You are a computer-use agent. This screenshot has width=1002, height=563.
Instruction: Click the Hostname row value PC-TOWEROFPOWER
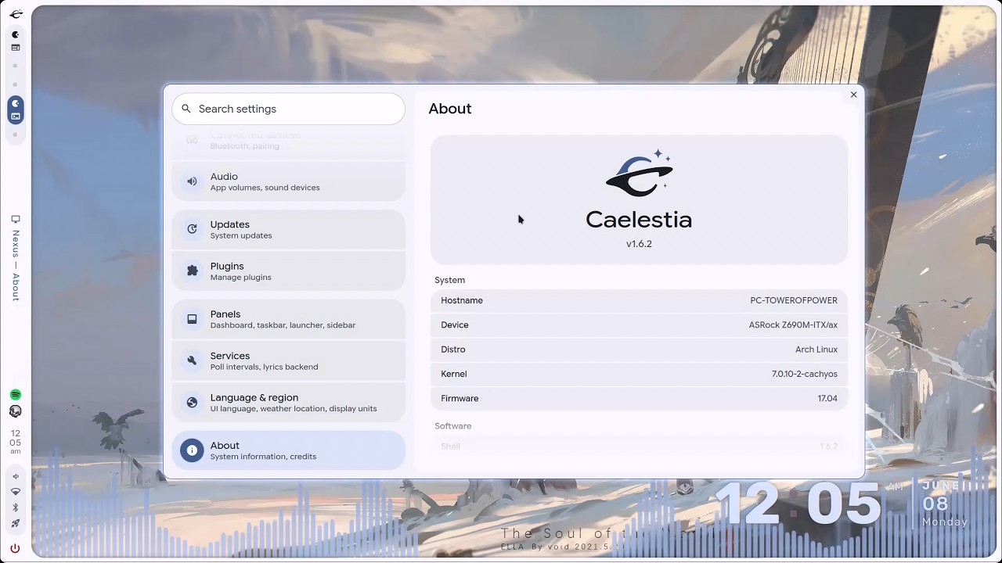[793, 300]
